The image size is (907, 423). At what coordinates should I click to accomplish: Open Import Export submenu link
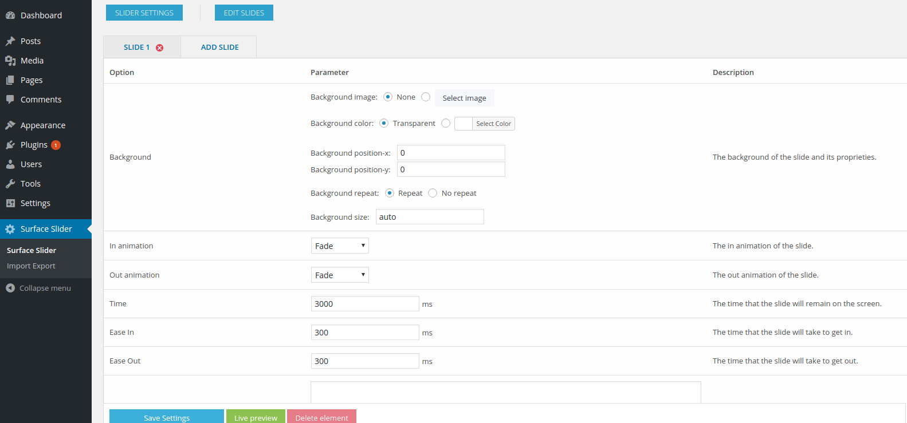[x=31, y=266]
